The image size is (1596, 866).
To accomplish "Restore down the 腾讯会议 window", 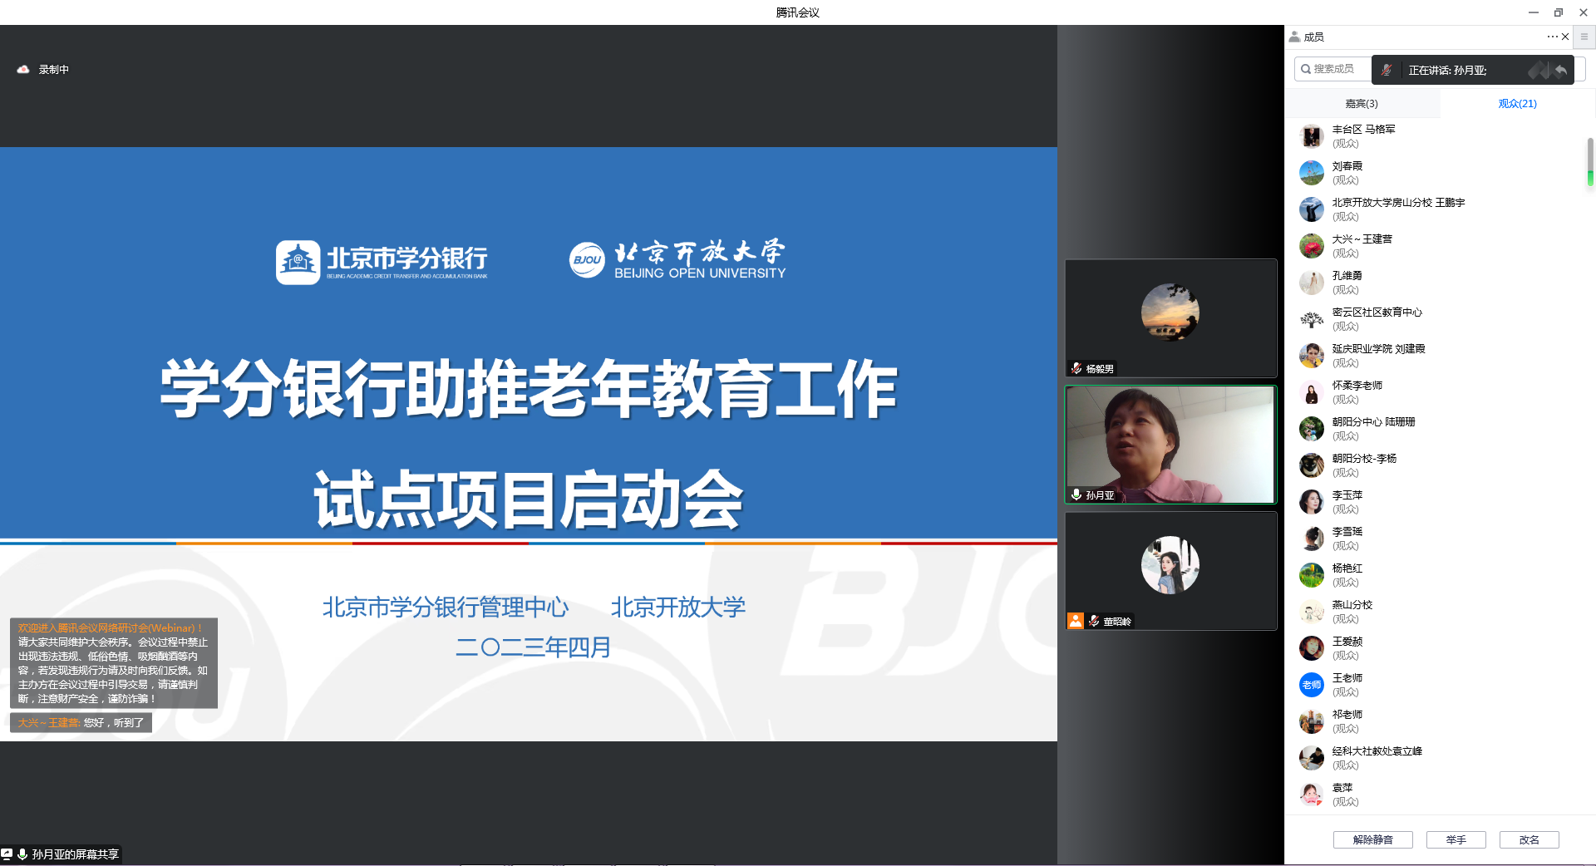I will point(1559,12).
